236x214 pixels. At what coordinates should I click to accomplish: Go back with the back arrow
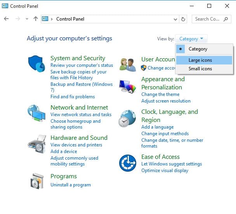coord(6,19)
